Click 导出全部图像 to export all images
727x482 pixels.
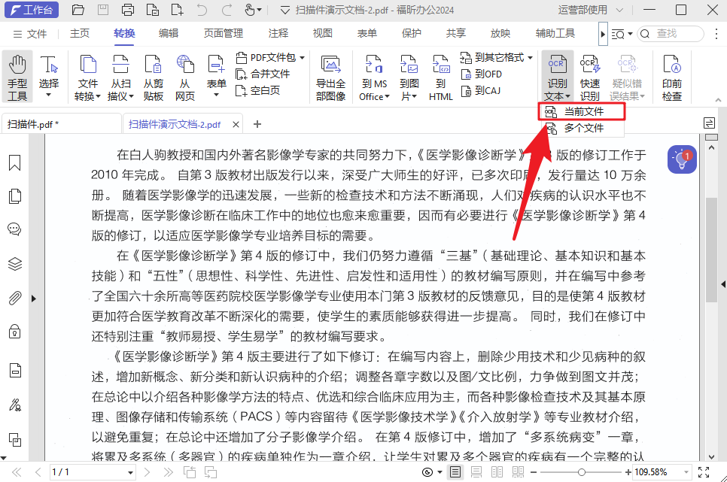tap(330, 75)
